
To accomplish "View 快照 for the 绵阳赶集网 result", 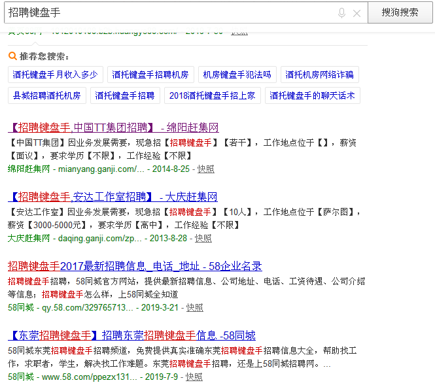I will click(x=205, y=169).
